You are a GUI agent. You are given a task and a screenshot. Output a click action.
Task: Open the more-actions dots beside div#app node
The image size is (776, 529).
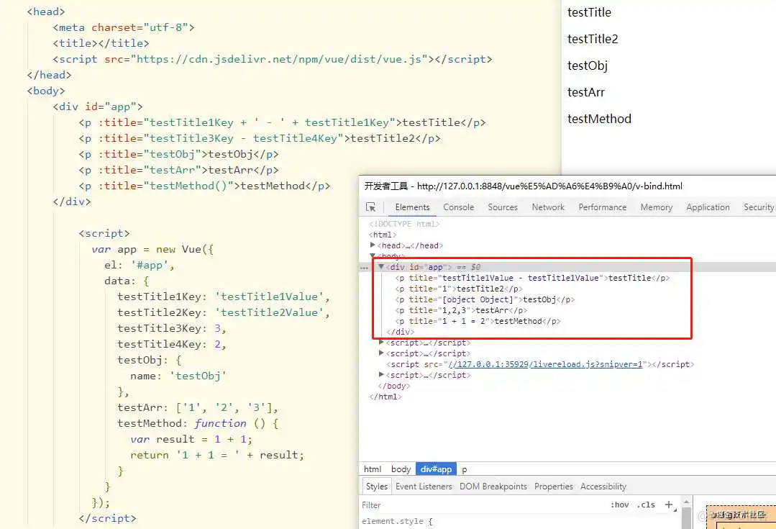(364, 267)
